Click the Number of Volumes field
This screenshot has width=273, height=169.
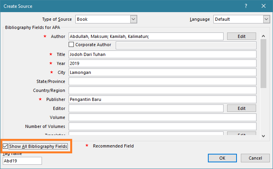pos(162,126)
